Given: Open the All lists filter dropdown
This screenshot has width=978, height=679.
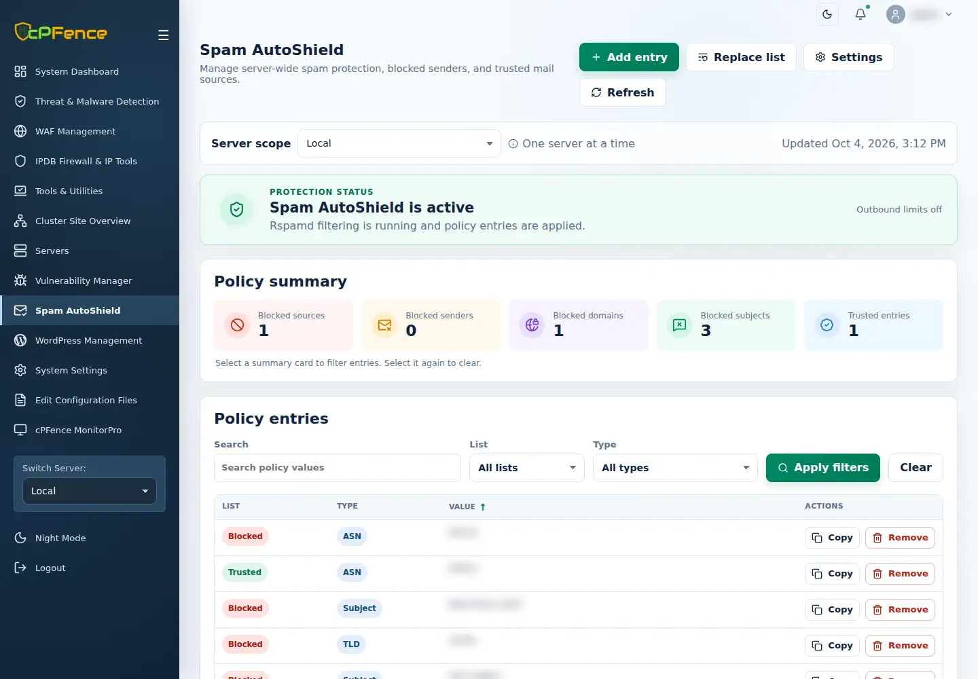Looking at the screenshot, I should [527, 468].
